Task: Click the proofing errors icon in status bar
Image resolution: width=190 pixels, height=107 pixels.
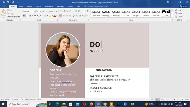Action: 22,100
